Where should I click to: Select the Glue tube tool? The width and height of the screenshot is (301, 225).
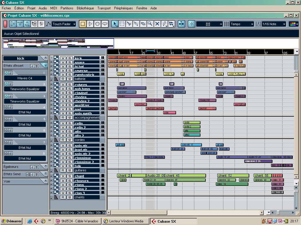tap(136, 24)
